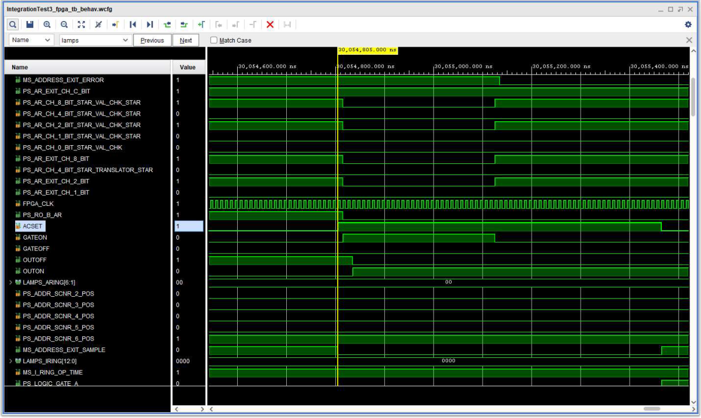Click the search magnifier icon
The width and height of the screenshot is (701, 418).
pyautogui.click(x=13, y=24)
